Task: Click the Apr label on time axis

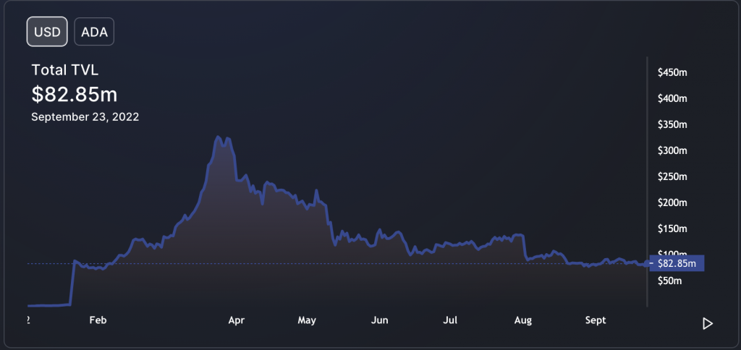Action: click(237, 320)
